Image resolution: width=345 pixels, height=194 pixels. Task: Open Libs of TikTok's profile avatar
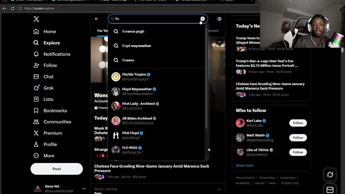[240, 152]
